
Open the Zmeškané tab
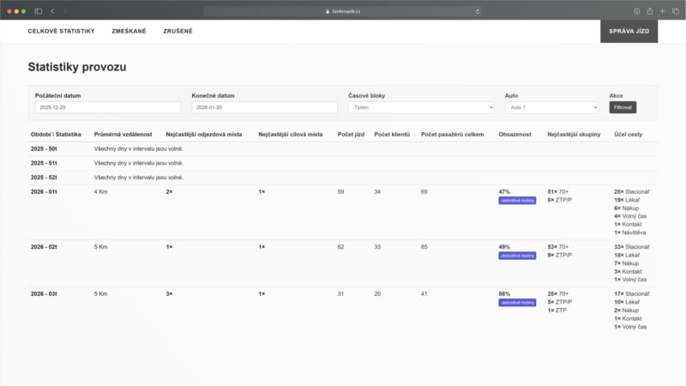pyautogui.click(x=129, y=31)
